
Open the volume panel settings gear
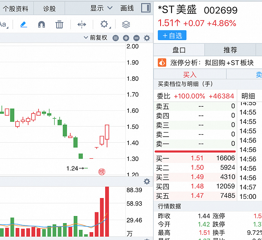147,181
